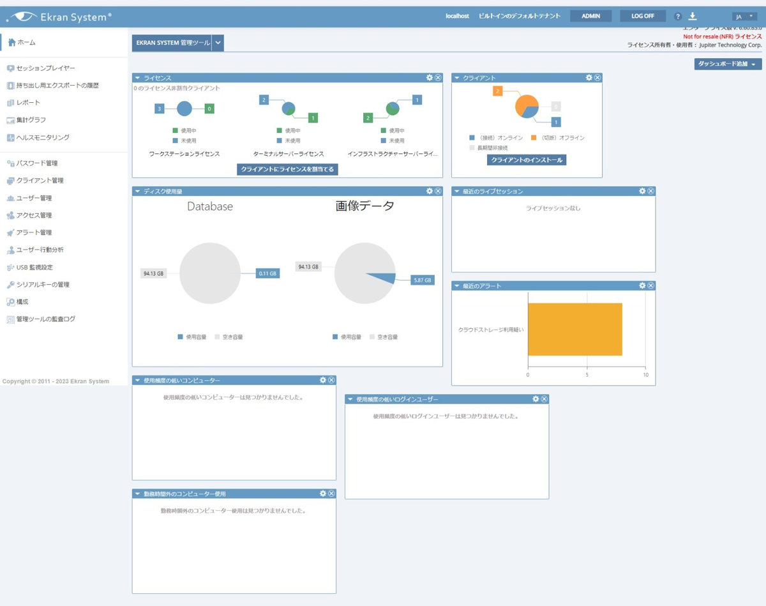Click the gray 長期間非接続 legend swatch
Viewport: 766px width, 606px height.
[x=472, y=148]
